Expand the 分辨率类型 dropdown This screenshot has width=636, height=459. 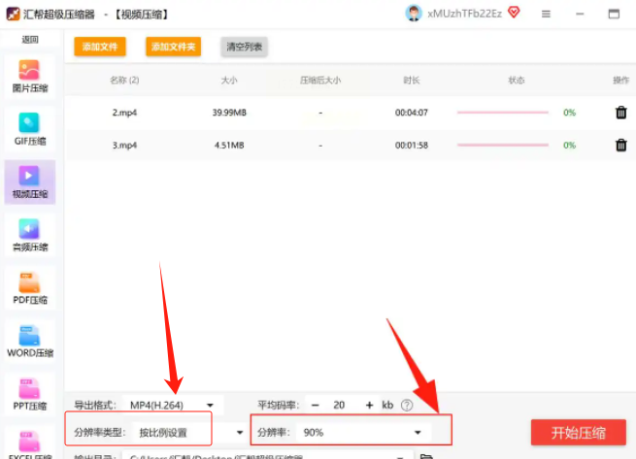coord(189,433)
